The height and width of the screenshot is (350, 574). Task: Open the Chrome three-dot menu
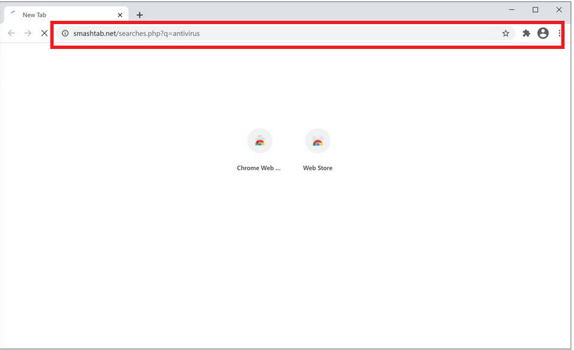tap(559, 34)
